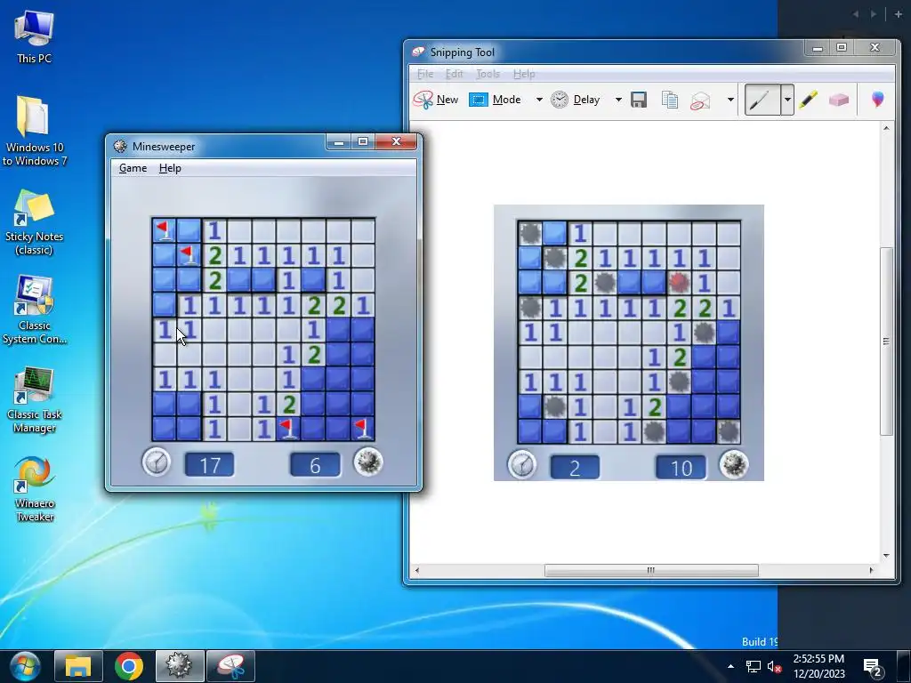Click the muted volume tray icon
The width and height of the screenshot is (911, 683).
click(774, 667)
